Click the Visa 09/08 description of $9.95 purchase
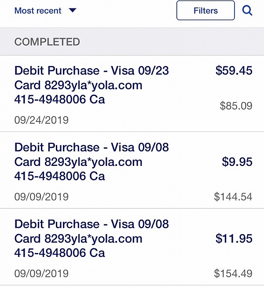Screen dimensions: 264x286 (x=92, y=161)
